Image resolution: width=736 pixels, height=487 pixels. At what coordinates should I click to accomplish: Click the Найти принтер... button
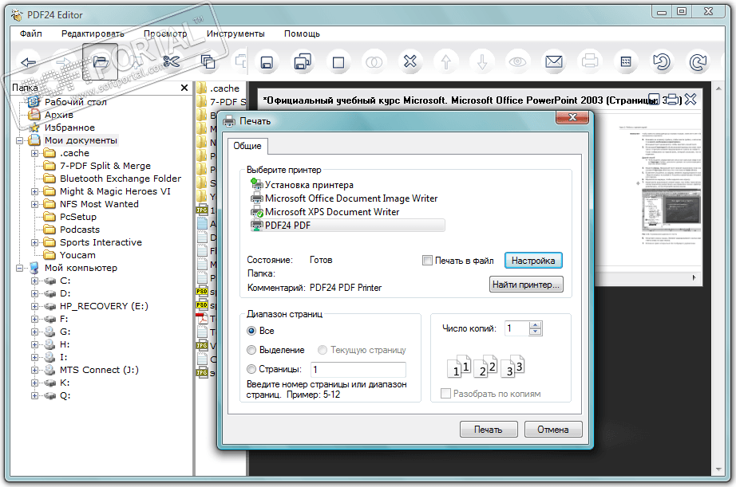click(526, 285)
